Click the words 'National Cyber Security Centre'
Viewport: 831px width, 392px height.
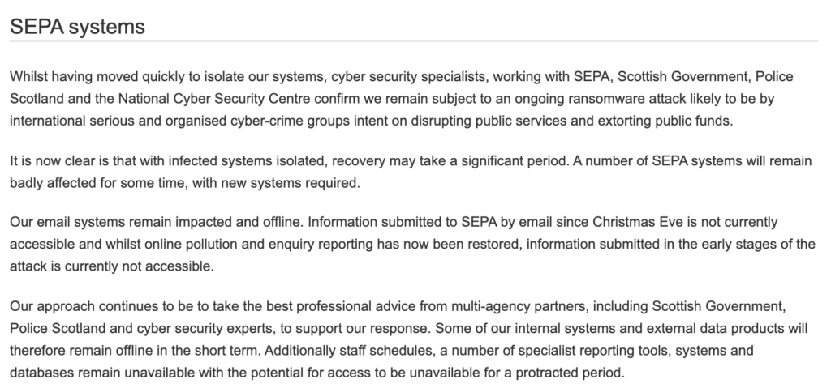tap(214, 99)
